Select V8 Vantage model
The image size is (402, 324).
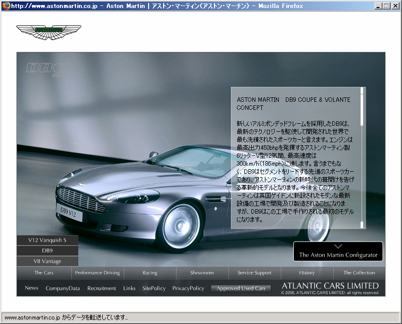point(47,261)
